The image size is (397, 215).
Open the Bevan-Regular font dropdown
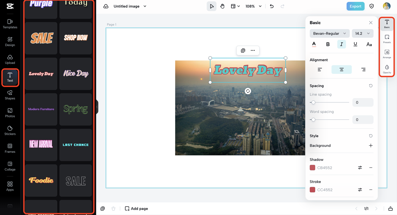330,33
